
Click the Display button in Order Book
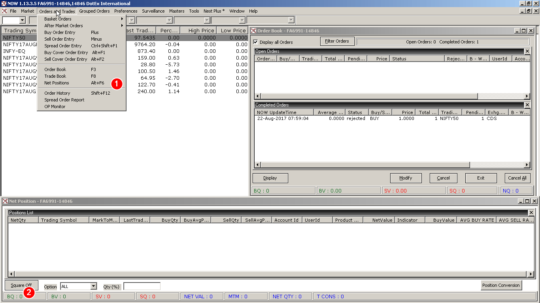pyautogui.click(x=270, y=178)
